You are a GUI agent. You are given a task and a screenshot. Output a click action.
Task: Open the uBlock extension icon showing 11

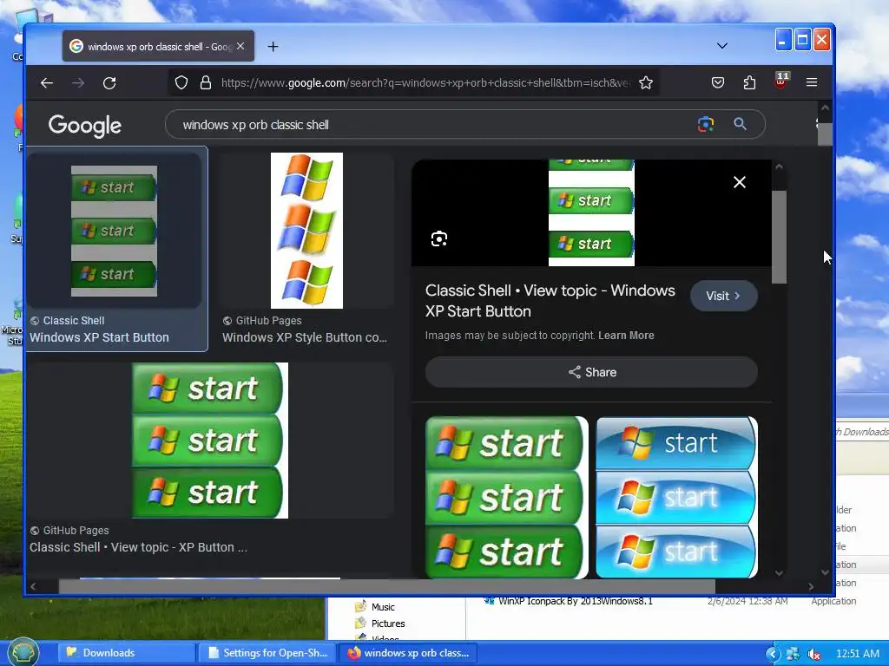(x=781, y=81)
